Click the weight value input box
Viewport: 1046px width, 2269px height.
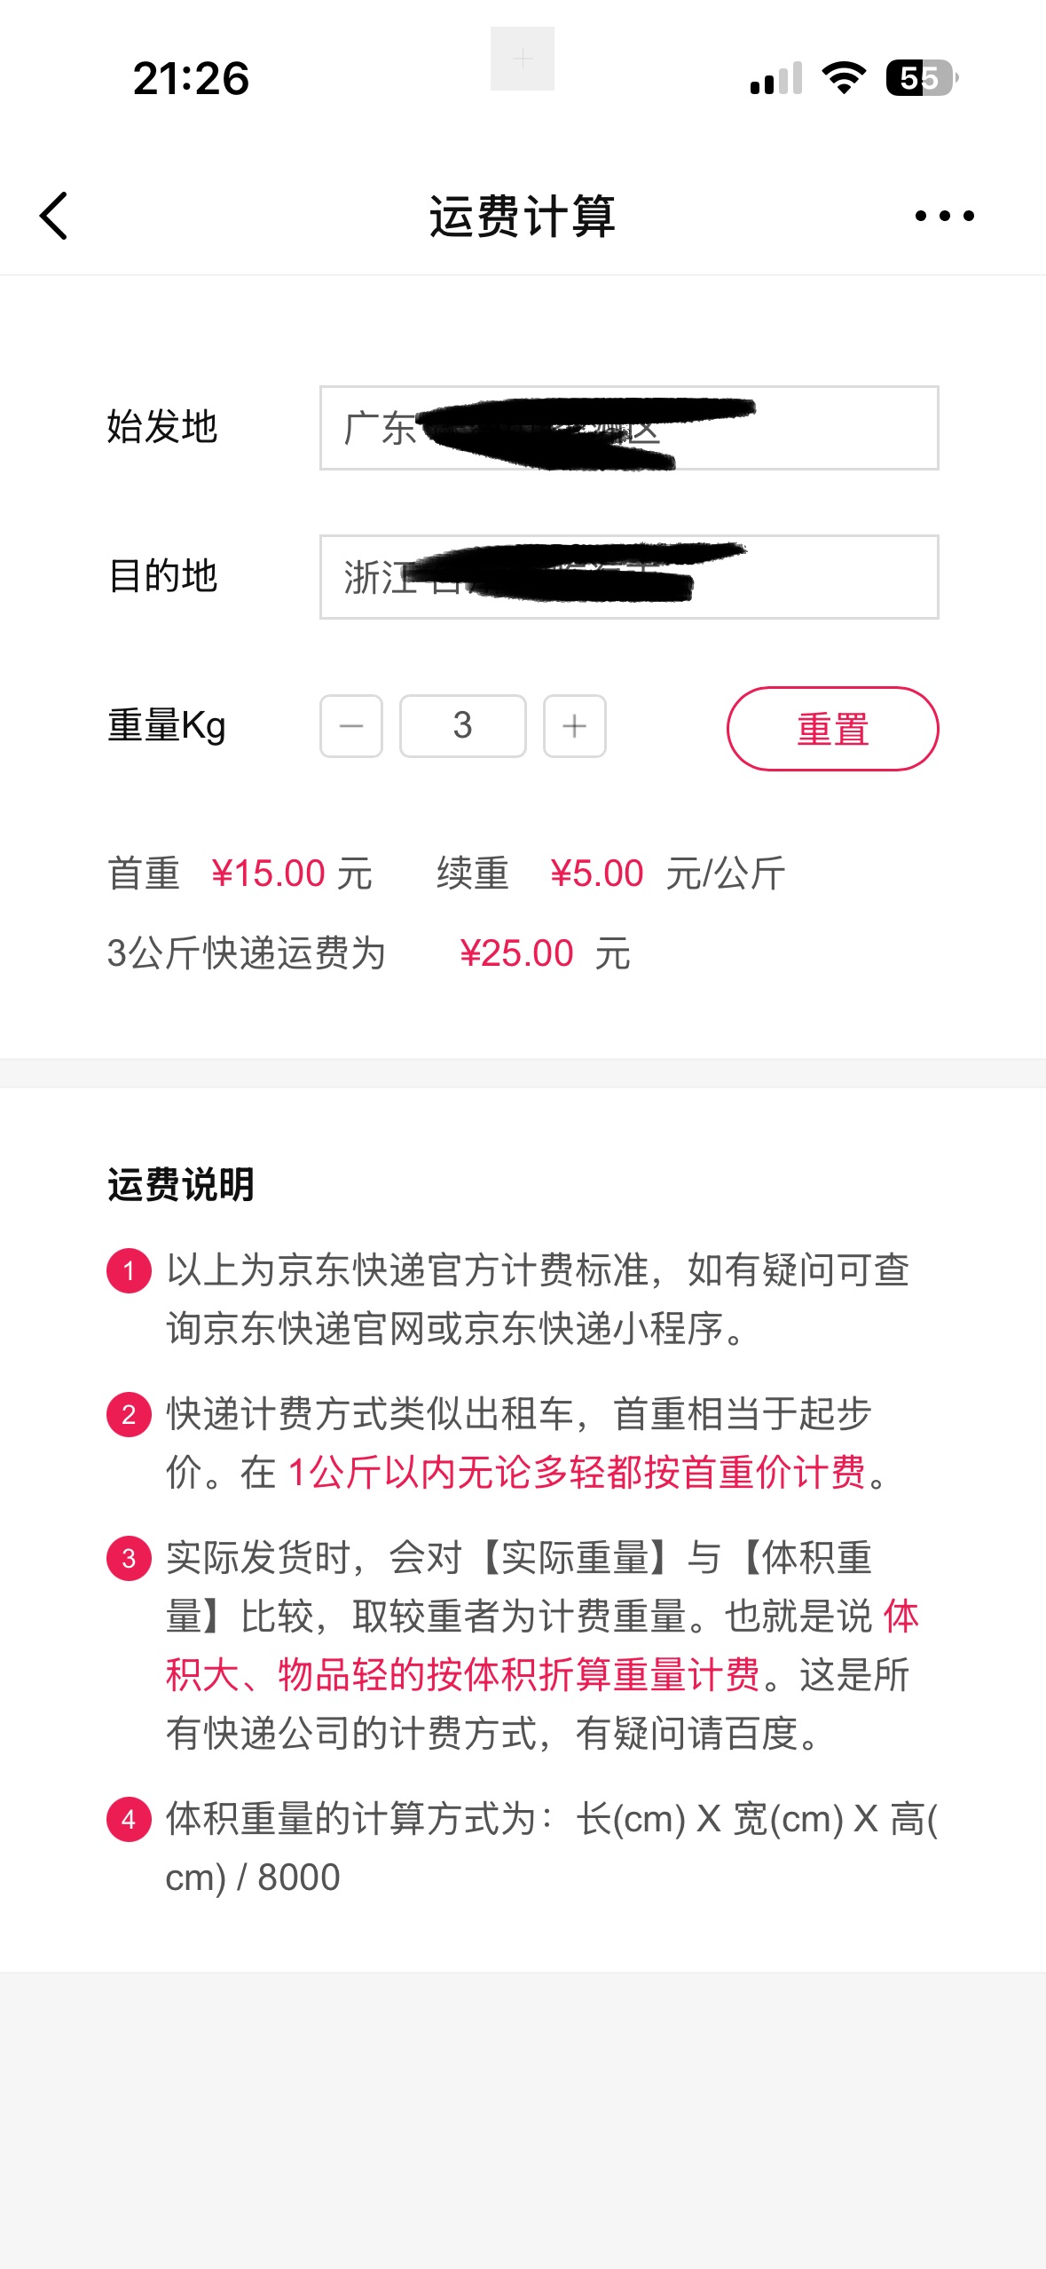[462, 726]
